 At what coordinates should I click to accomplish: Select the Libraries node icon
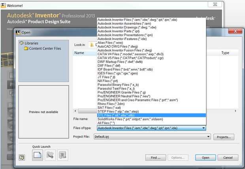click(x=22, y=43)
